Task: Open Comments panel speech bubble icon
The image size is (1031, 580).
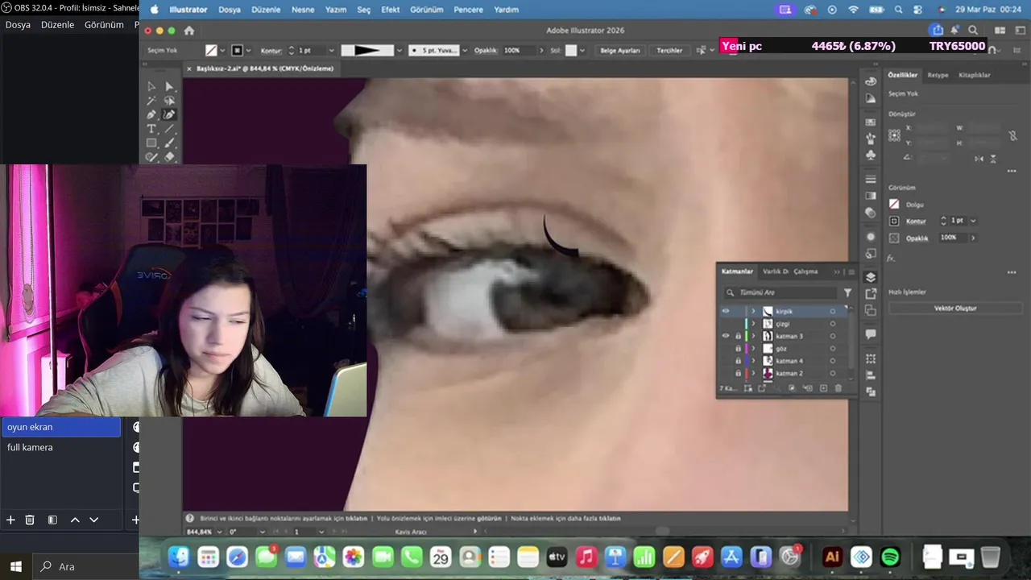Action: (x=871, y=334)
